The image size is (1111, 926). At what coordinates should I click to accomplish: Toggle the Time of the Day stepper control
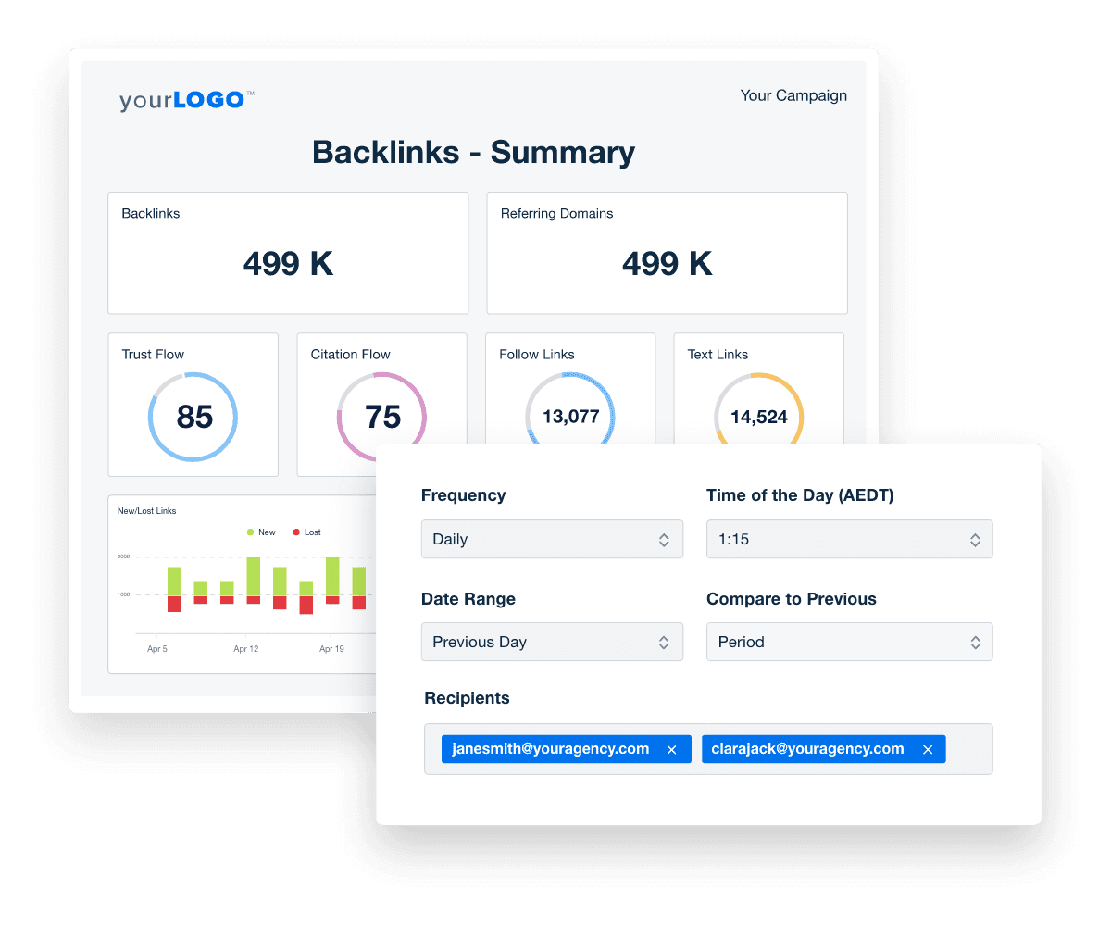point(975,539)
